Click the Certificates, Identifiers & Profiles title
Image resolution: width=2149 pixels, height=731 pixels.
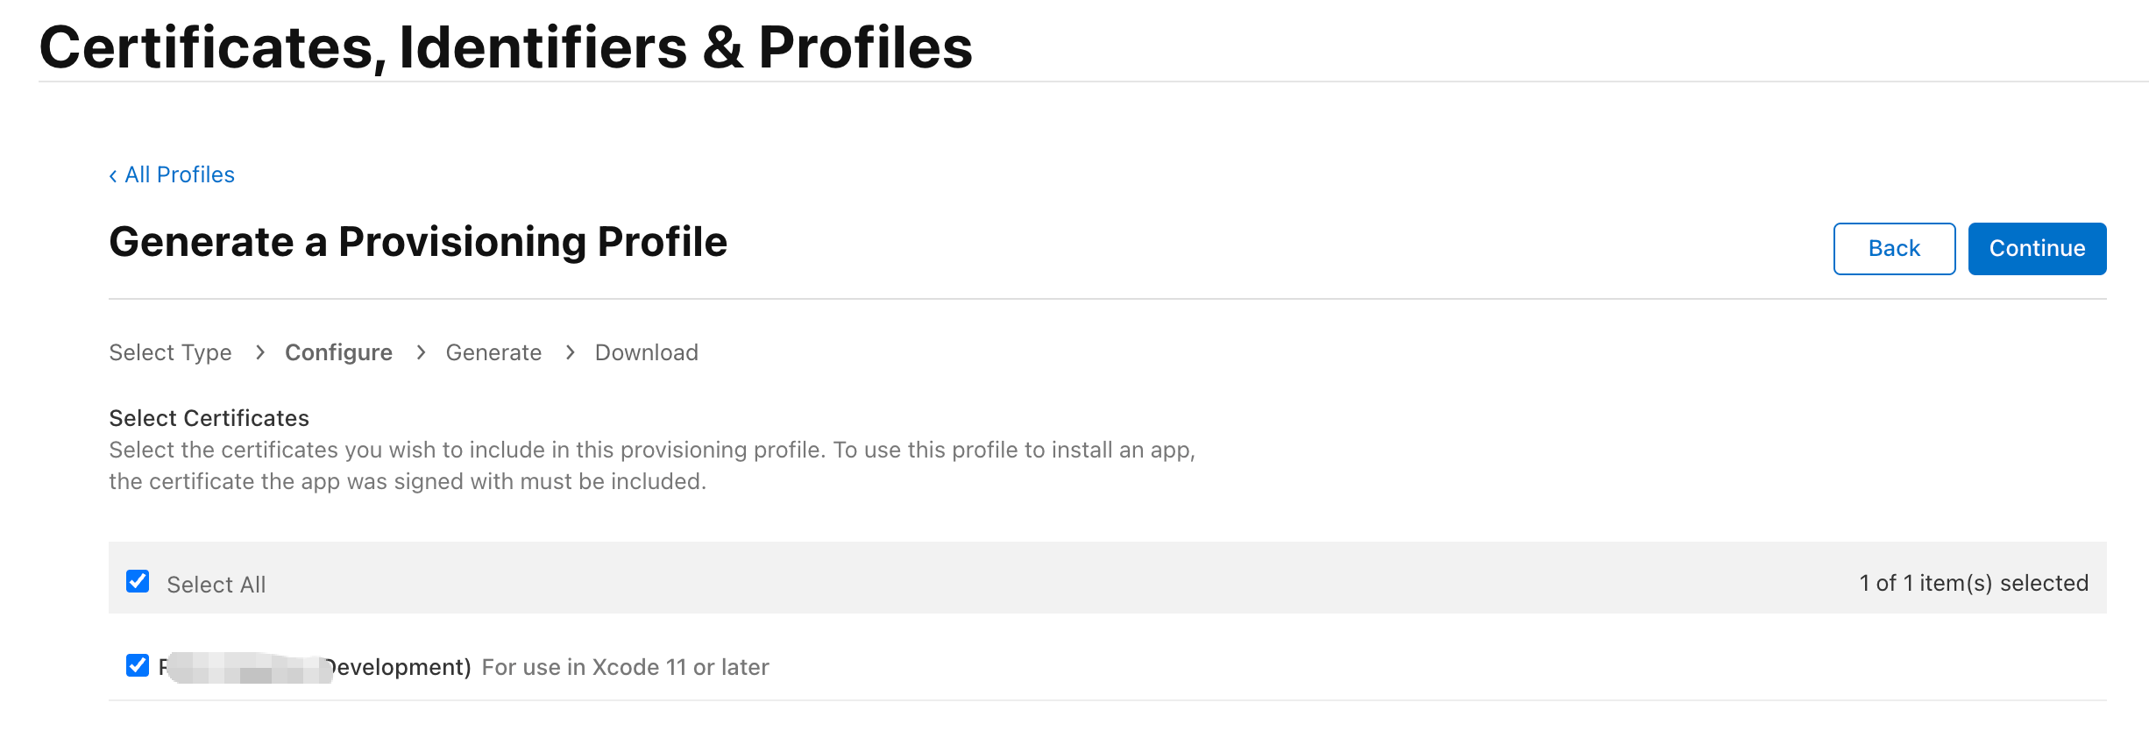pos(506,47)
